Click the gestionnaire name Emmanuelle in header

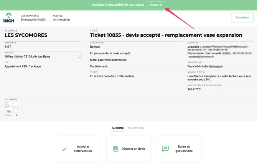(x=34, y=19)
